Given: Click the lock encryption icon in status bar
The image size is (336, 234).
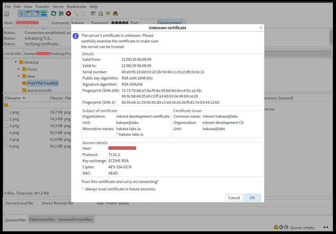Looking at the screenshot, I should [x=276, y=227].
